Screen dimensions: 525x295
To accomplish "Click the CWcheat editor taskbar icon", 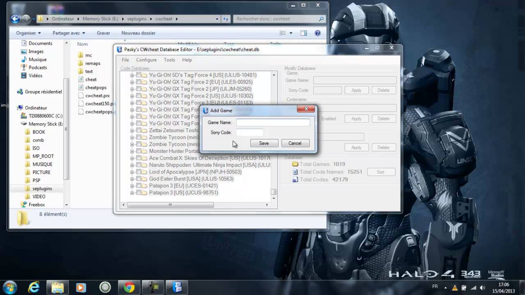I will click(x=177, y=287).
